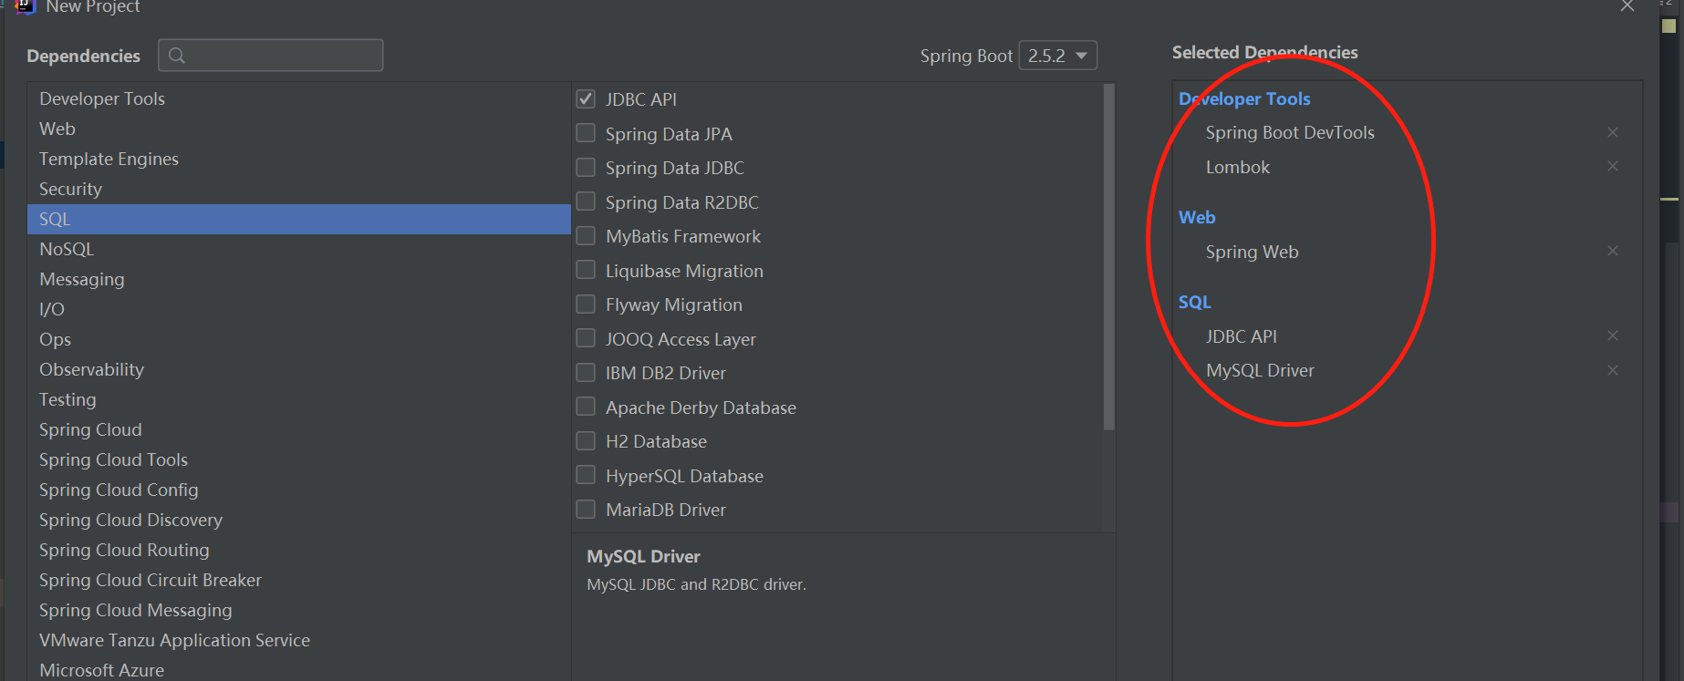Click Developer Tools heading in Selected Dependencies
Screen dimensions: 1684x681
[x=1244, y=98]
